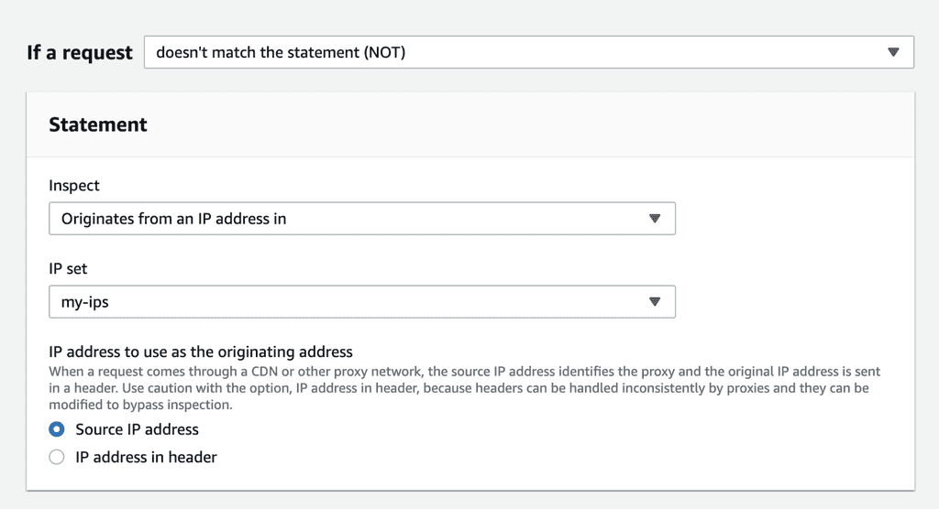This screenshot has width=939, height=509.
Task: Click the "Inspect" field label
Action: pos(74,185)
